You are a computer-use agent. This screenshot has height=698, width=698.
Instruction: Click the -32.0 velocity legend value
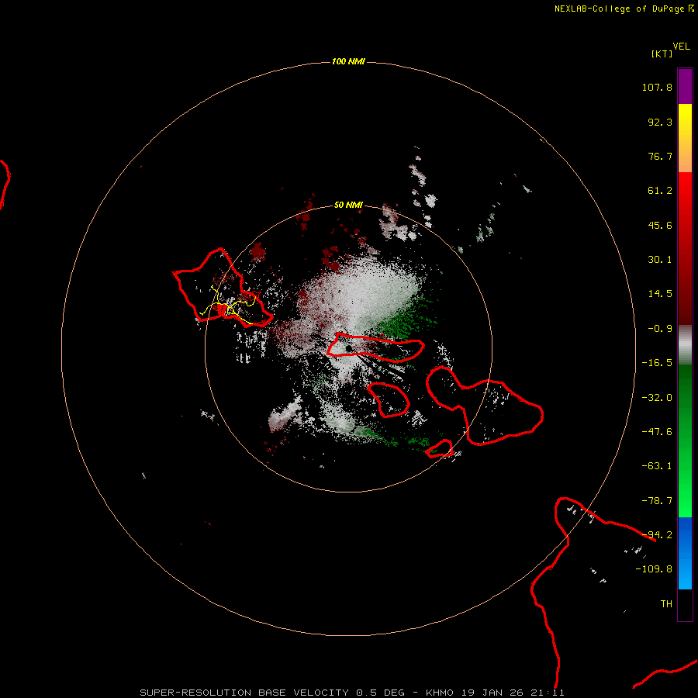point(657,398)
